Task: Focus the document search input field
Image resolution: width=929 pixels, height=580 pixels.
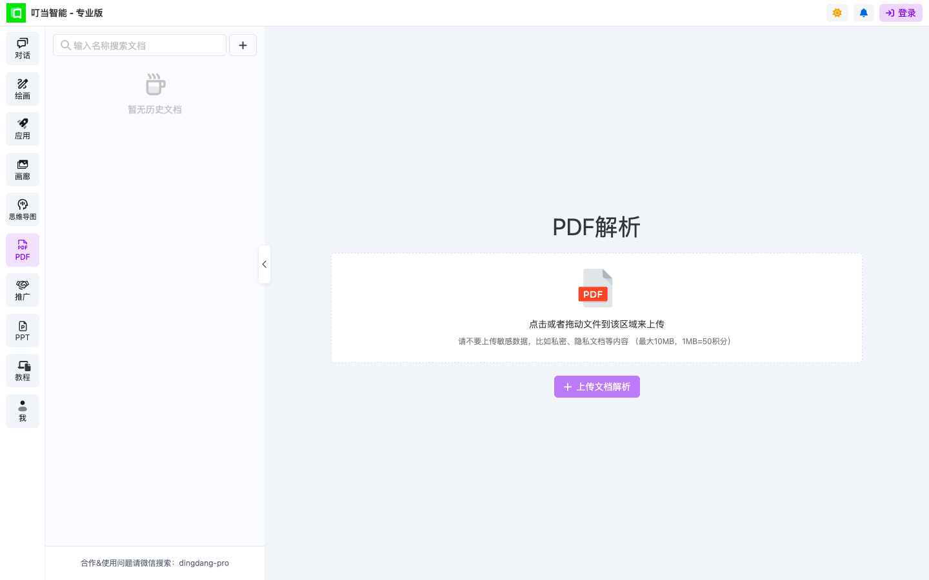Action: (139, 45)
